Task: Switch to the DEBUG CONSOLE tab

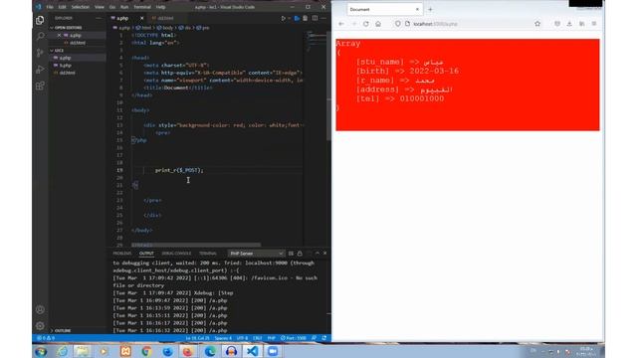Action: point(176,254)
